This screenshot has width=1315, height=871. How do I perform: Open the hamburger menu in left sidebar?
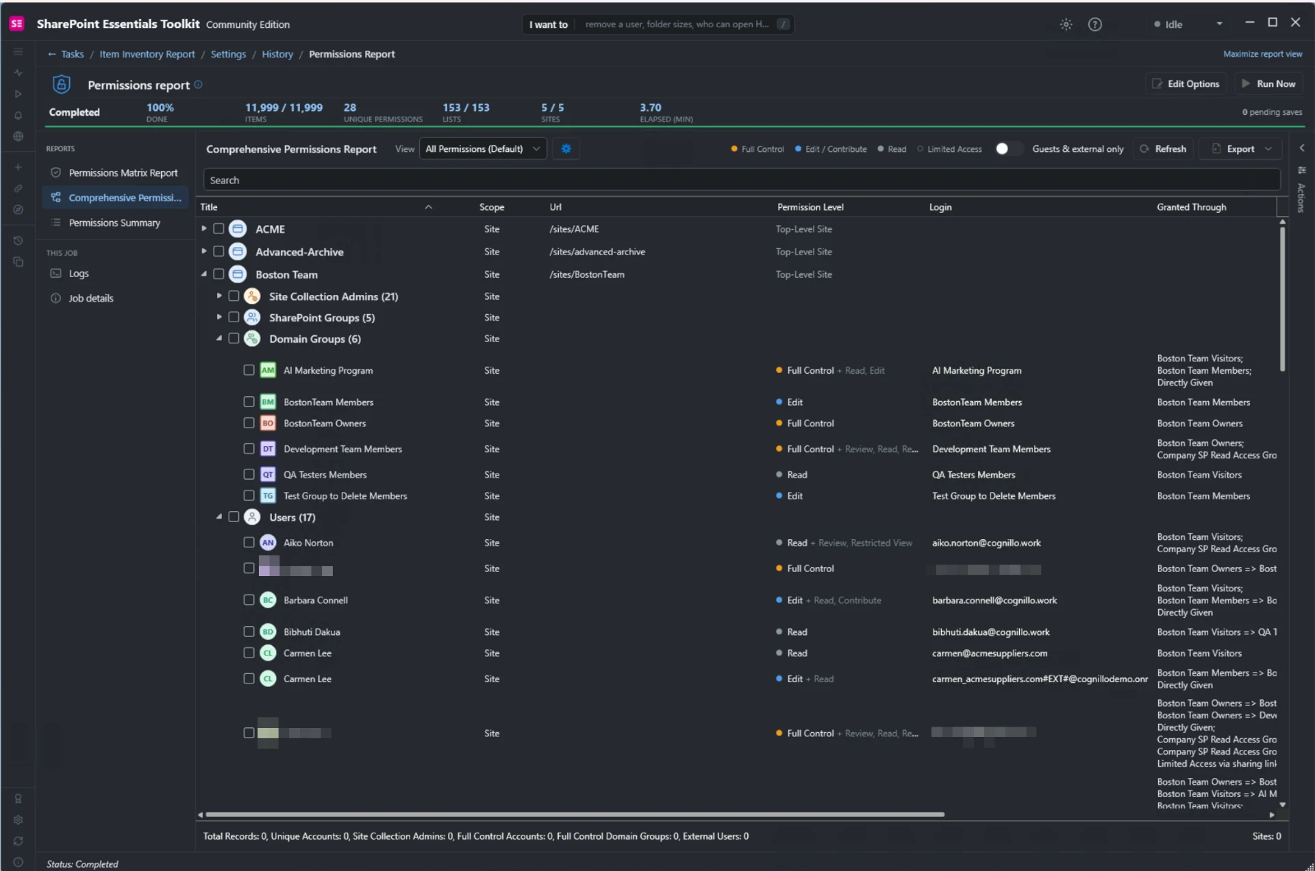(x=18, y=52)
